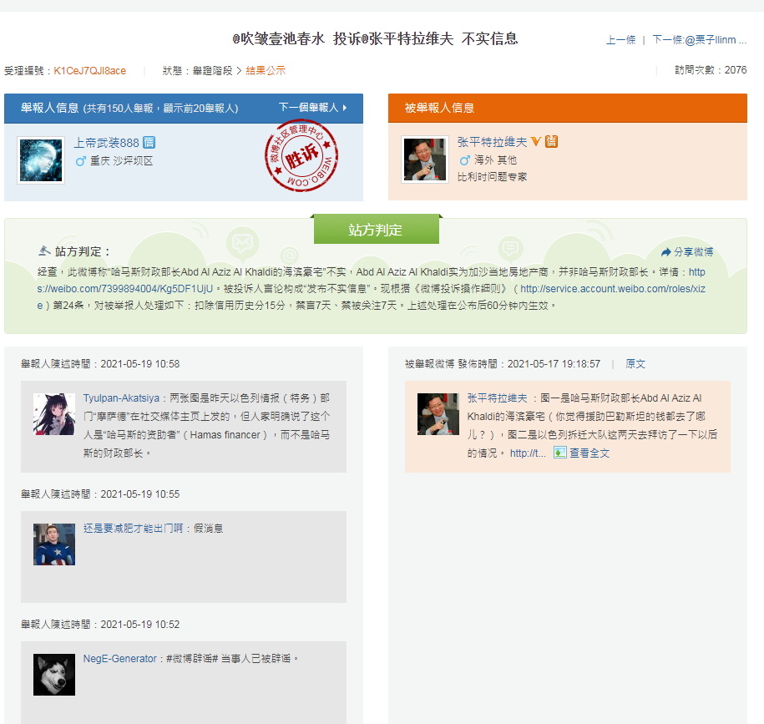Open 张平特拉维夫 avatar in the reported post
Image resolution: width=764 pixels, height=724 pixels.
point(438,414)
